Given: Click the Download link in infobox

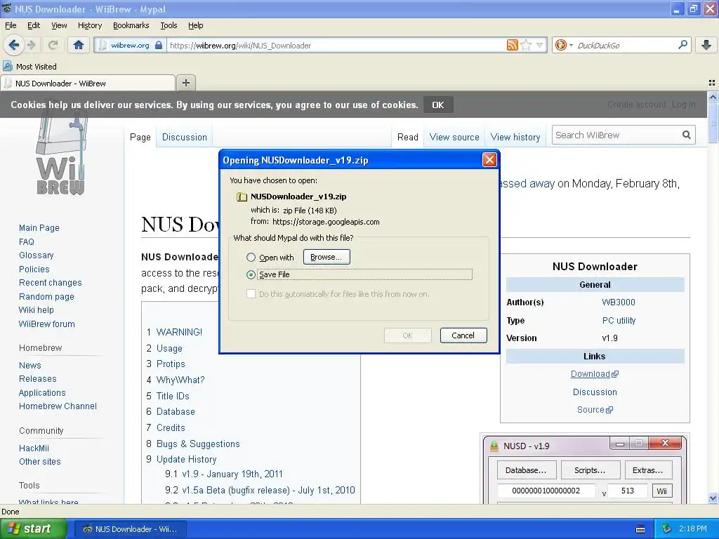Looking at the screenshot, I should [x=594, y=374].
